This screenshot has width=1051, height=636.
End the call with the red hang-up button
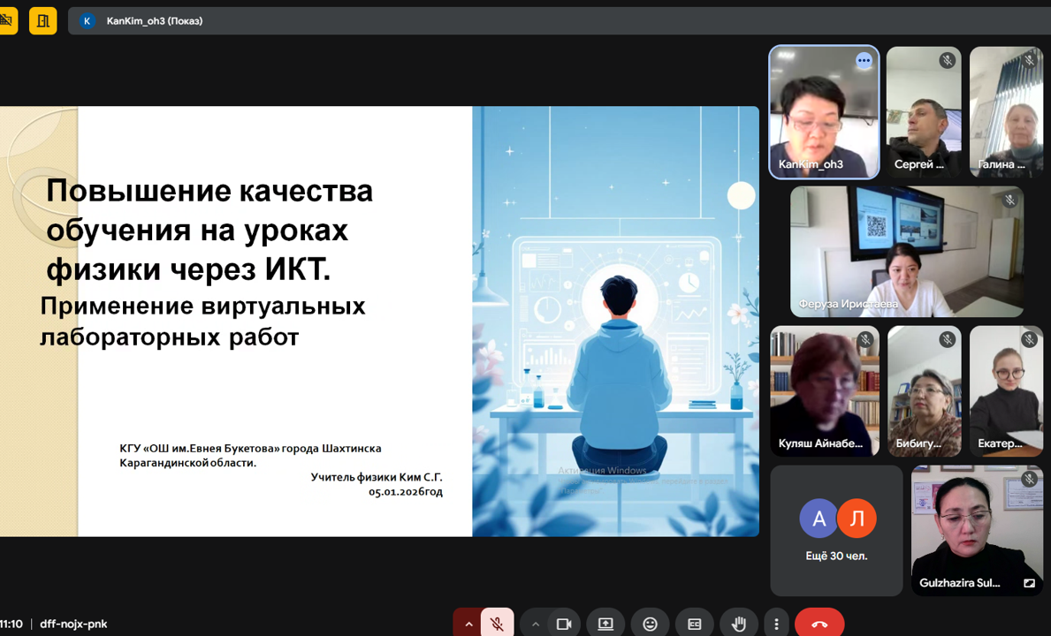(819, 622)
